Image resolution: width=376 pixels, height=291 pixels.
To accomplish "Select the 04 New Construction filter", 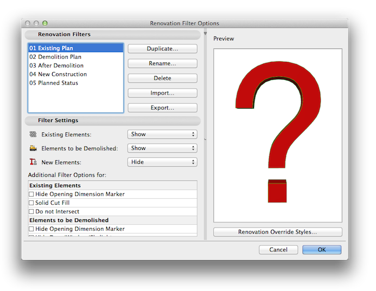I will tap(76, 74).
